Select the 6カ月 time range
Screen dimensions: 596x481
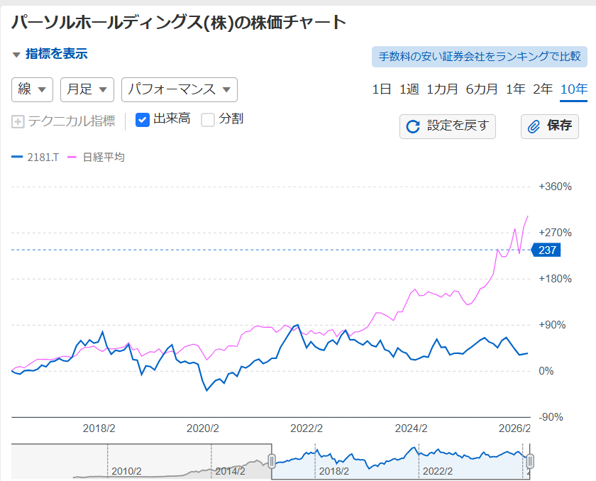pos(482,89)
